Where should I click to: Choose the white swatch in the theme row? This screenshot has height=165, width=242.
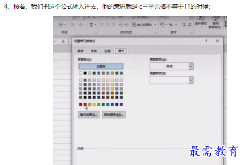[80, 73]
